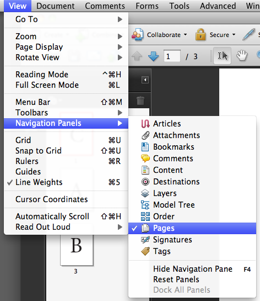Enable Guides
The image size is (260, 301).
66,172
